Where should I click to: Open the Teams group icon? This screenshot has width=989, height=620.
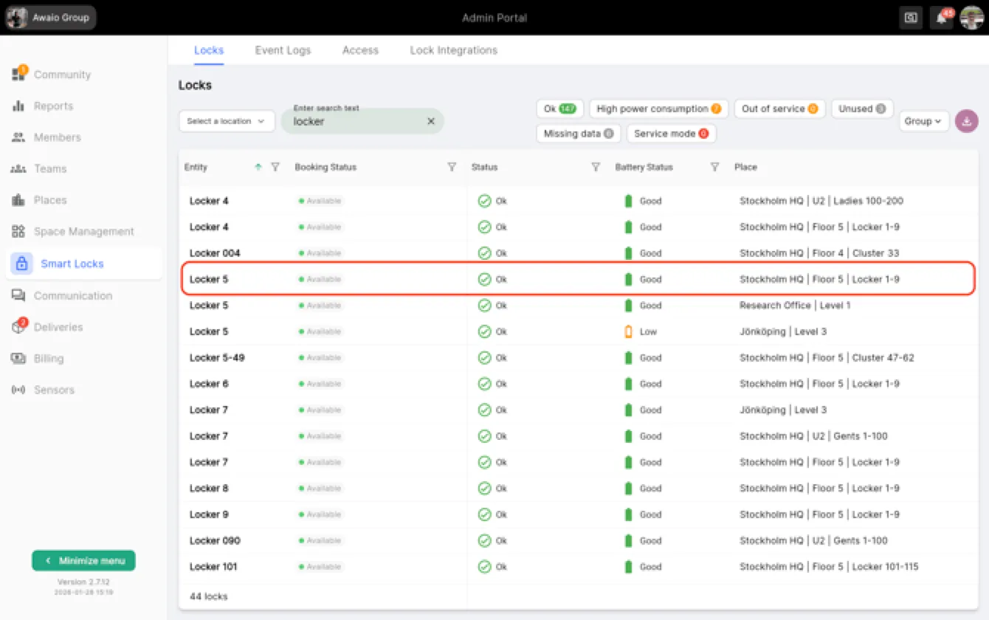click(19, 169)
